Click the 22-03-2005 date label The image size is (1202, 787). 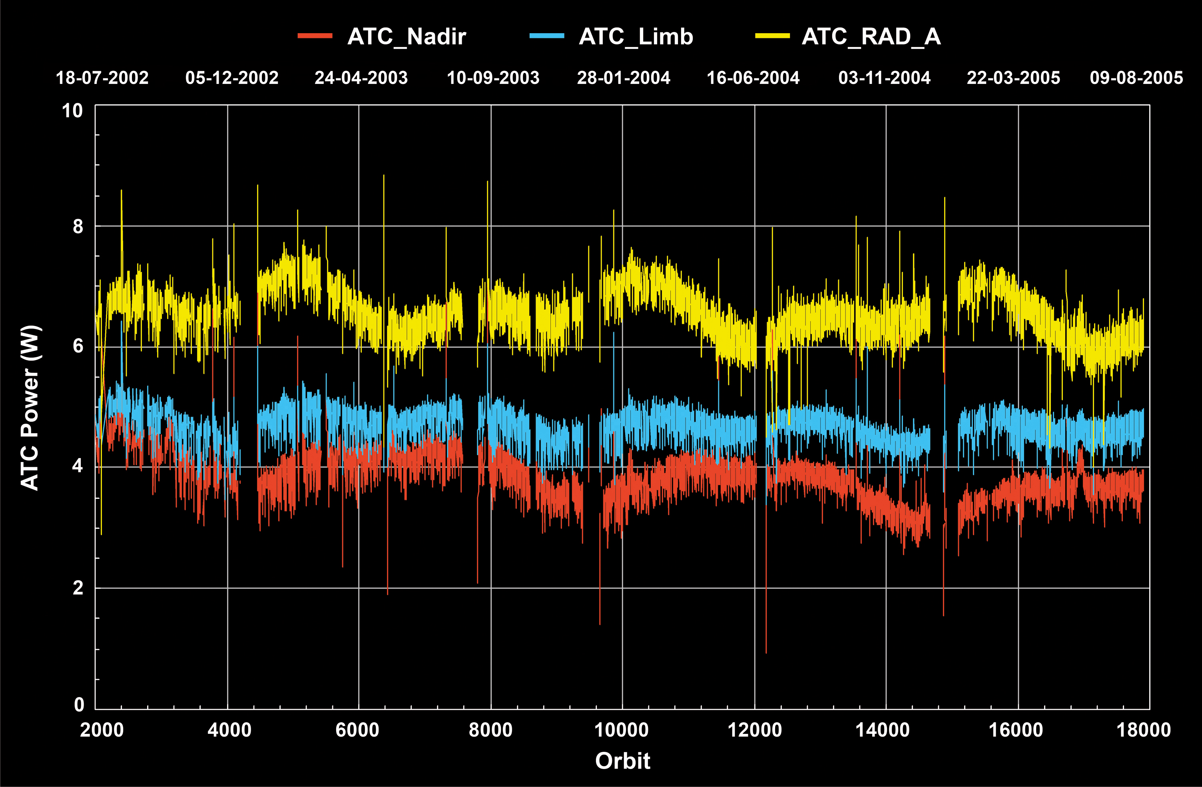(1013, 78)
